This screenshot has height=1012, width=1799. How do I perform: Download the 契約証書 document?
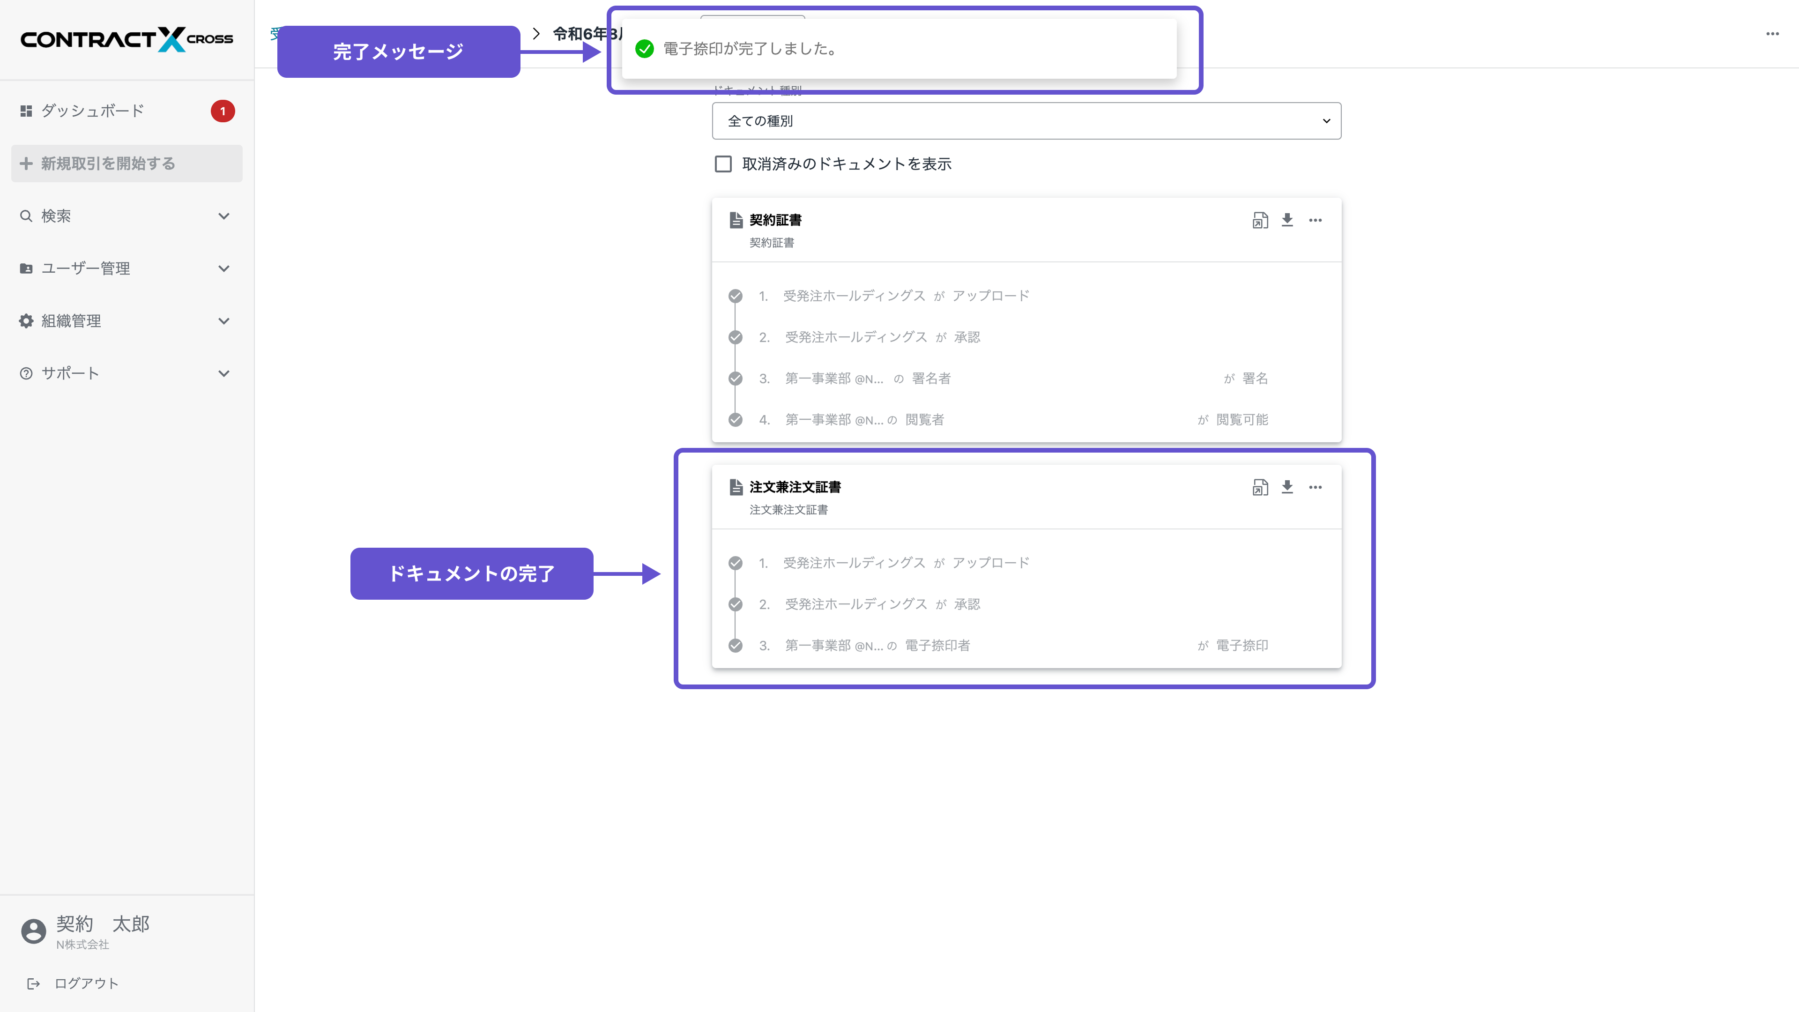[x=1287, y=220]
